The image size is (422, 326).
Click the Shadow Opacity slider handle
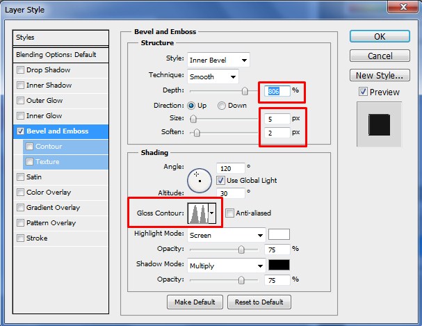tap(241, 280)
